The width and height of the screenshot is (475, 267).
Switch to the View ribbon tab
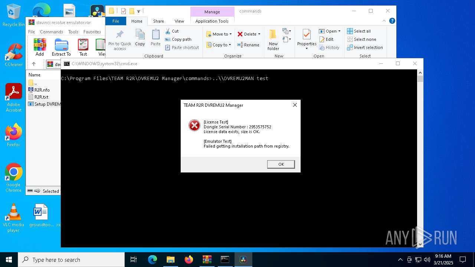coord(179,21)
